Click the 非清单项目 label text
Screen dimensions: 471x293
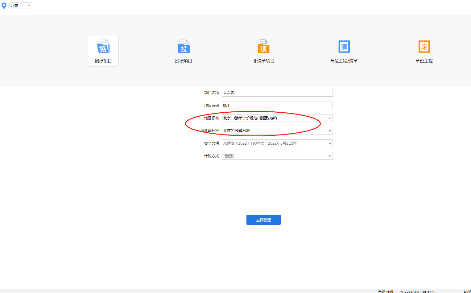tap(264, 61)
